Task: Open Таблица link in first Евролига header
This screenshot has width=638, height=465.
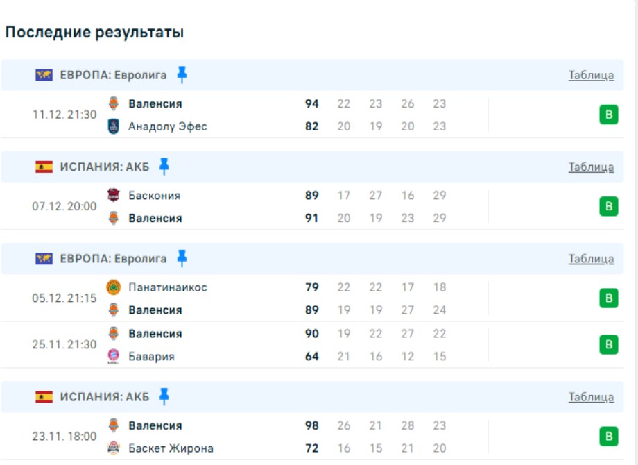Action: (591, 76)
